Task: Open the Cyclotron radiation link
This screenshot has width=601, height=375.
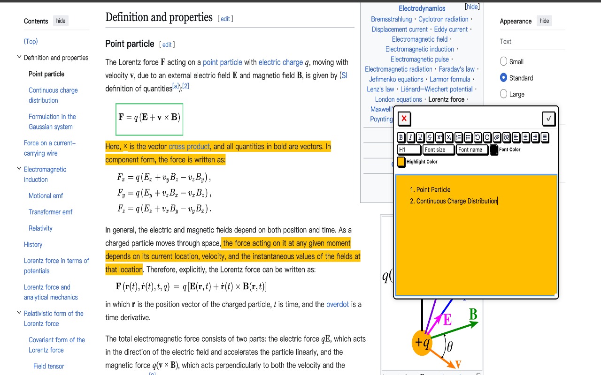Action: pyautogui.click(x=443, y=19)
